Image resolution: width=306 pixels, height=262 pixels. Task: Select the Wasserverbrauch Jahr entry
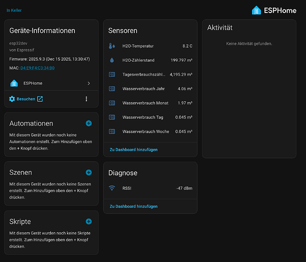click(150, 89)
